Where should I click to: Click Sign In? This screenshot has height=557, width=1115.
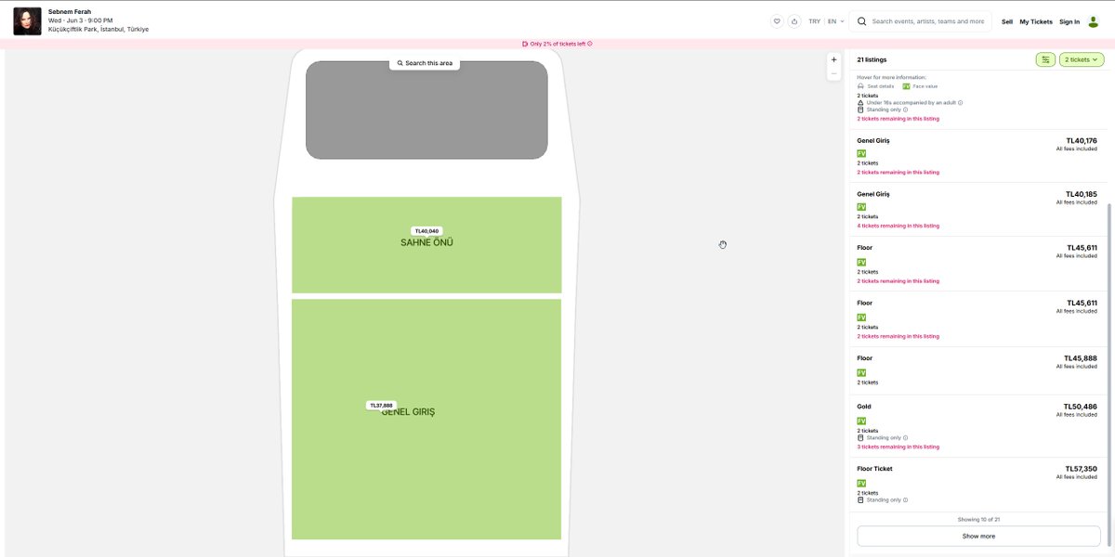1069,21
